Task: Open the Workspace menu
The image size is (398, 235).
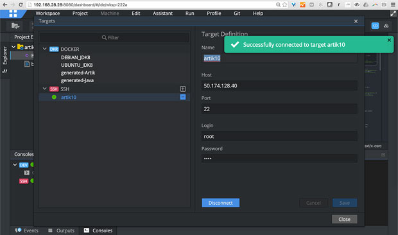Action: (x=48, y=13)
